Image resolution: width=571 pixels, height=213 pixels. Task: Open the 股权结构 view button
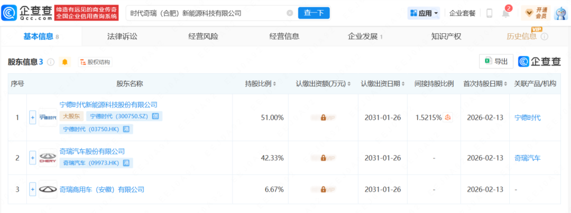tap(95, 62)
